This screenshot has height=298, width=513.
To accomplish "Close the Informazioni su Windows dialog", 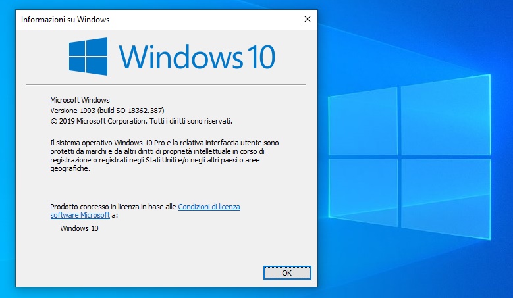I will 308,19.
